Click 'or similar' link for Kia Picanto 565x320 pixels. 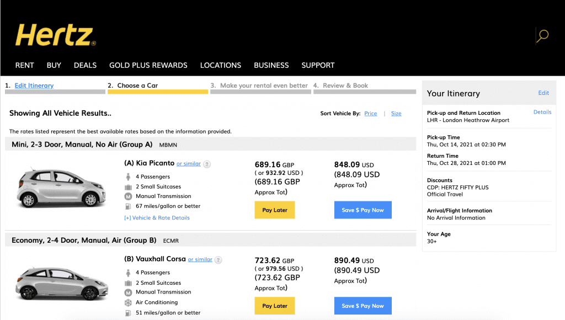[189, 164]
